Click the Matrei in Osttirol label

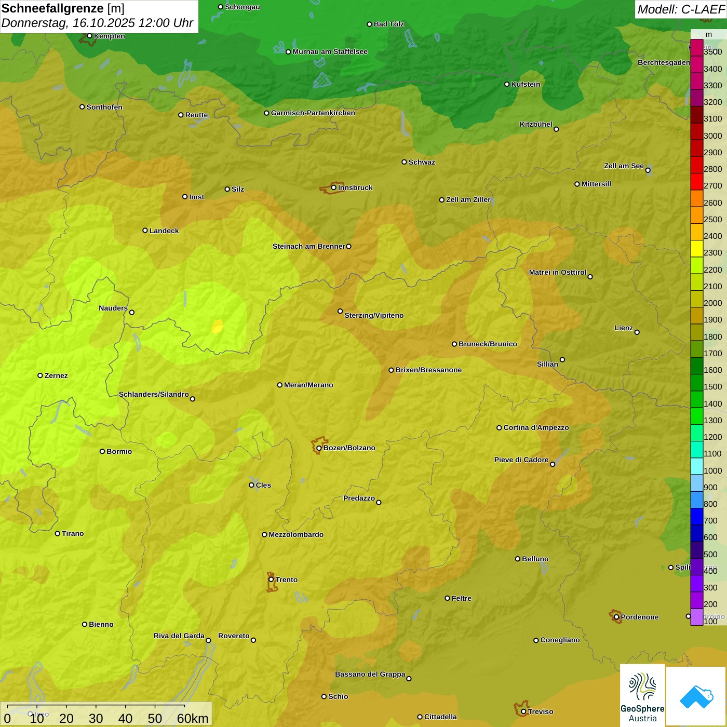click(558, 272)
